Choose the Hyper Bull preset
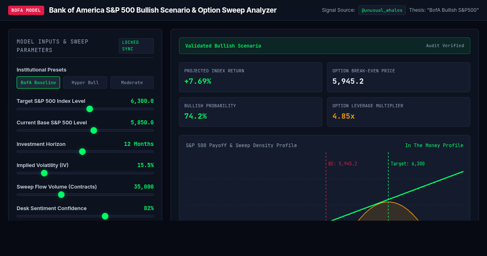The image size is (487, 256). coord(85,82)
